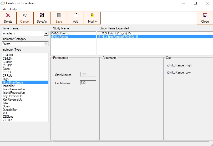Click the StartMinutes input field
This screenshot has width=213, height=146.
[88, 75]
